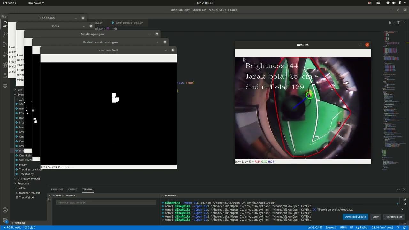Viewport: 409px width, 230px height.
Task: Switch to the OUTPUT tab
Action: [73, 189]
